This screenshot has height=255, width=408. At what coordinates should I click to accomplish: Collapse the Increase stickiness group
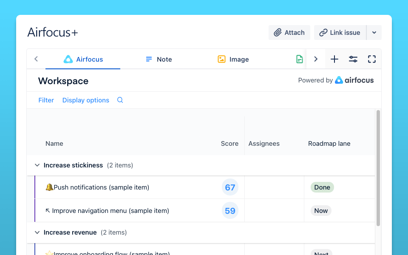37,165
